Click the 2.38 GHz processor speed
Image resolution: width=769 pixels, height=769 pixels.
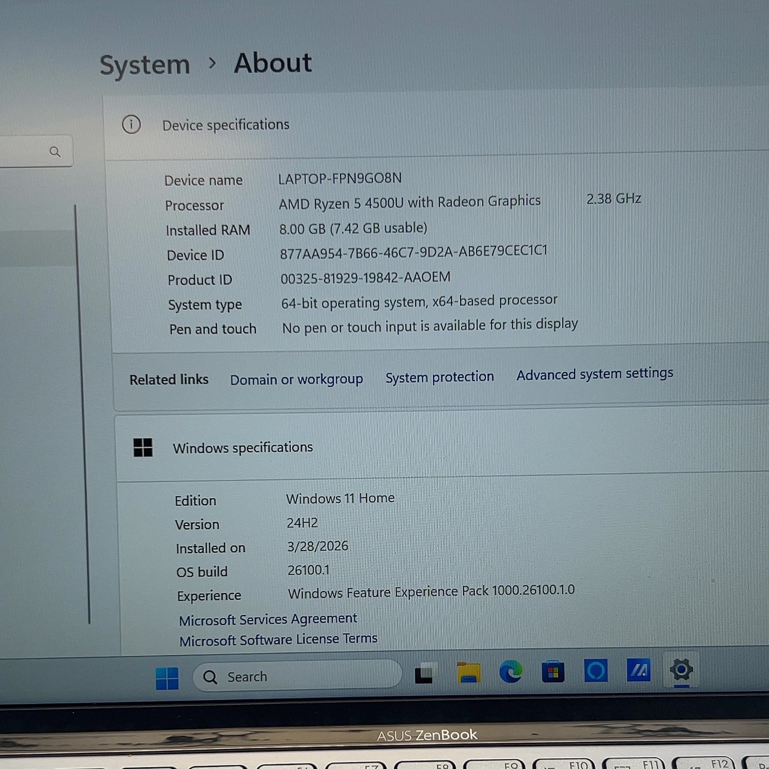coord(614,198)
